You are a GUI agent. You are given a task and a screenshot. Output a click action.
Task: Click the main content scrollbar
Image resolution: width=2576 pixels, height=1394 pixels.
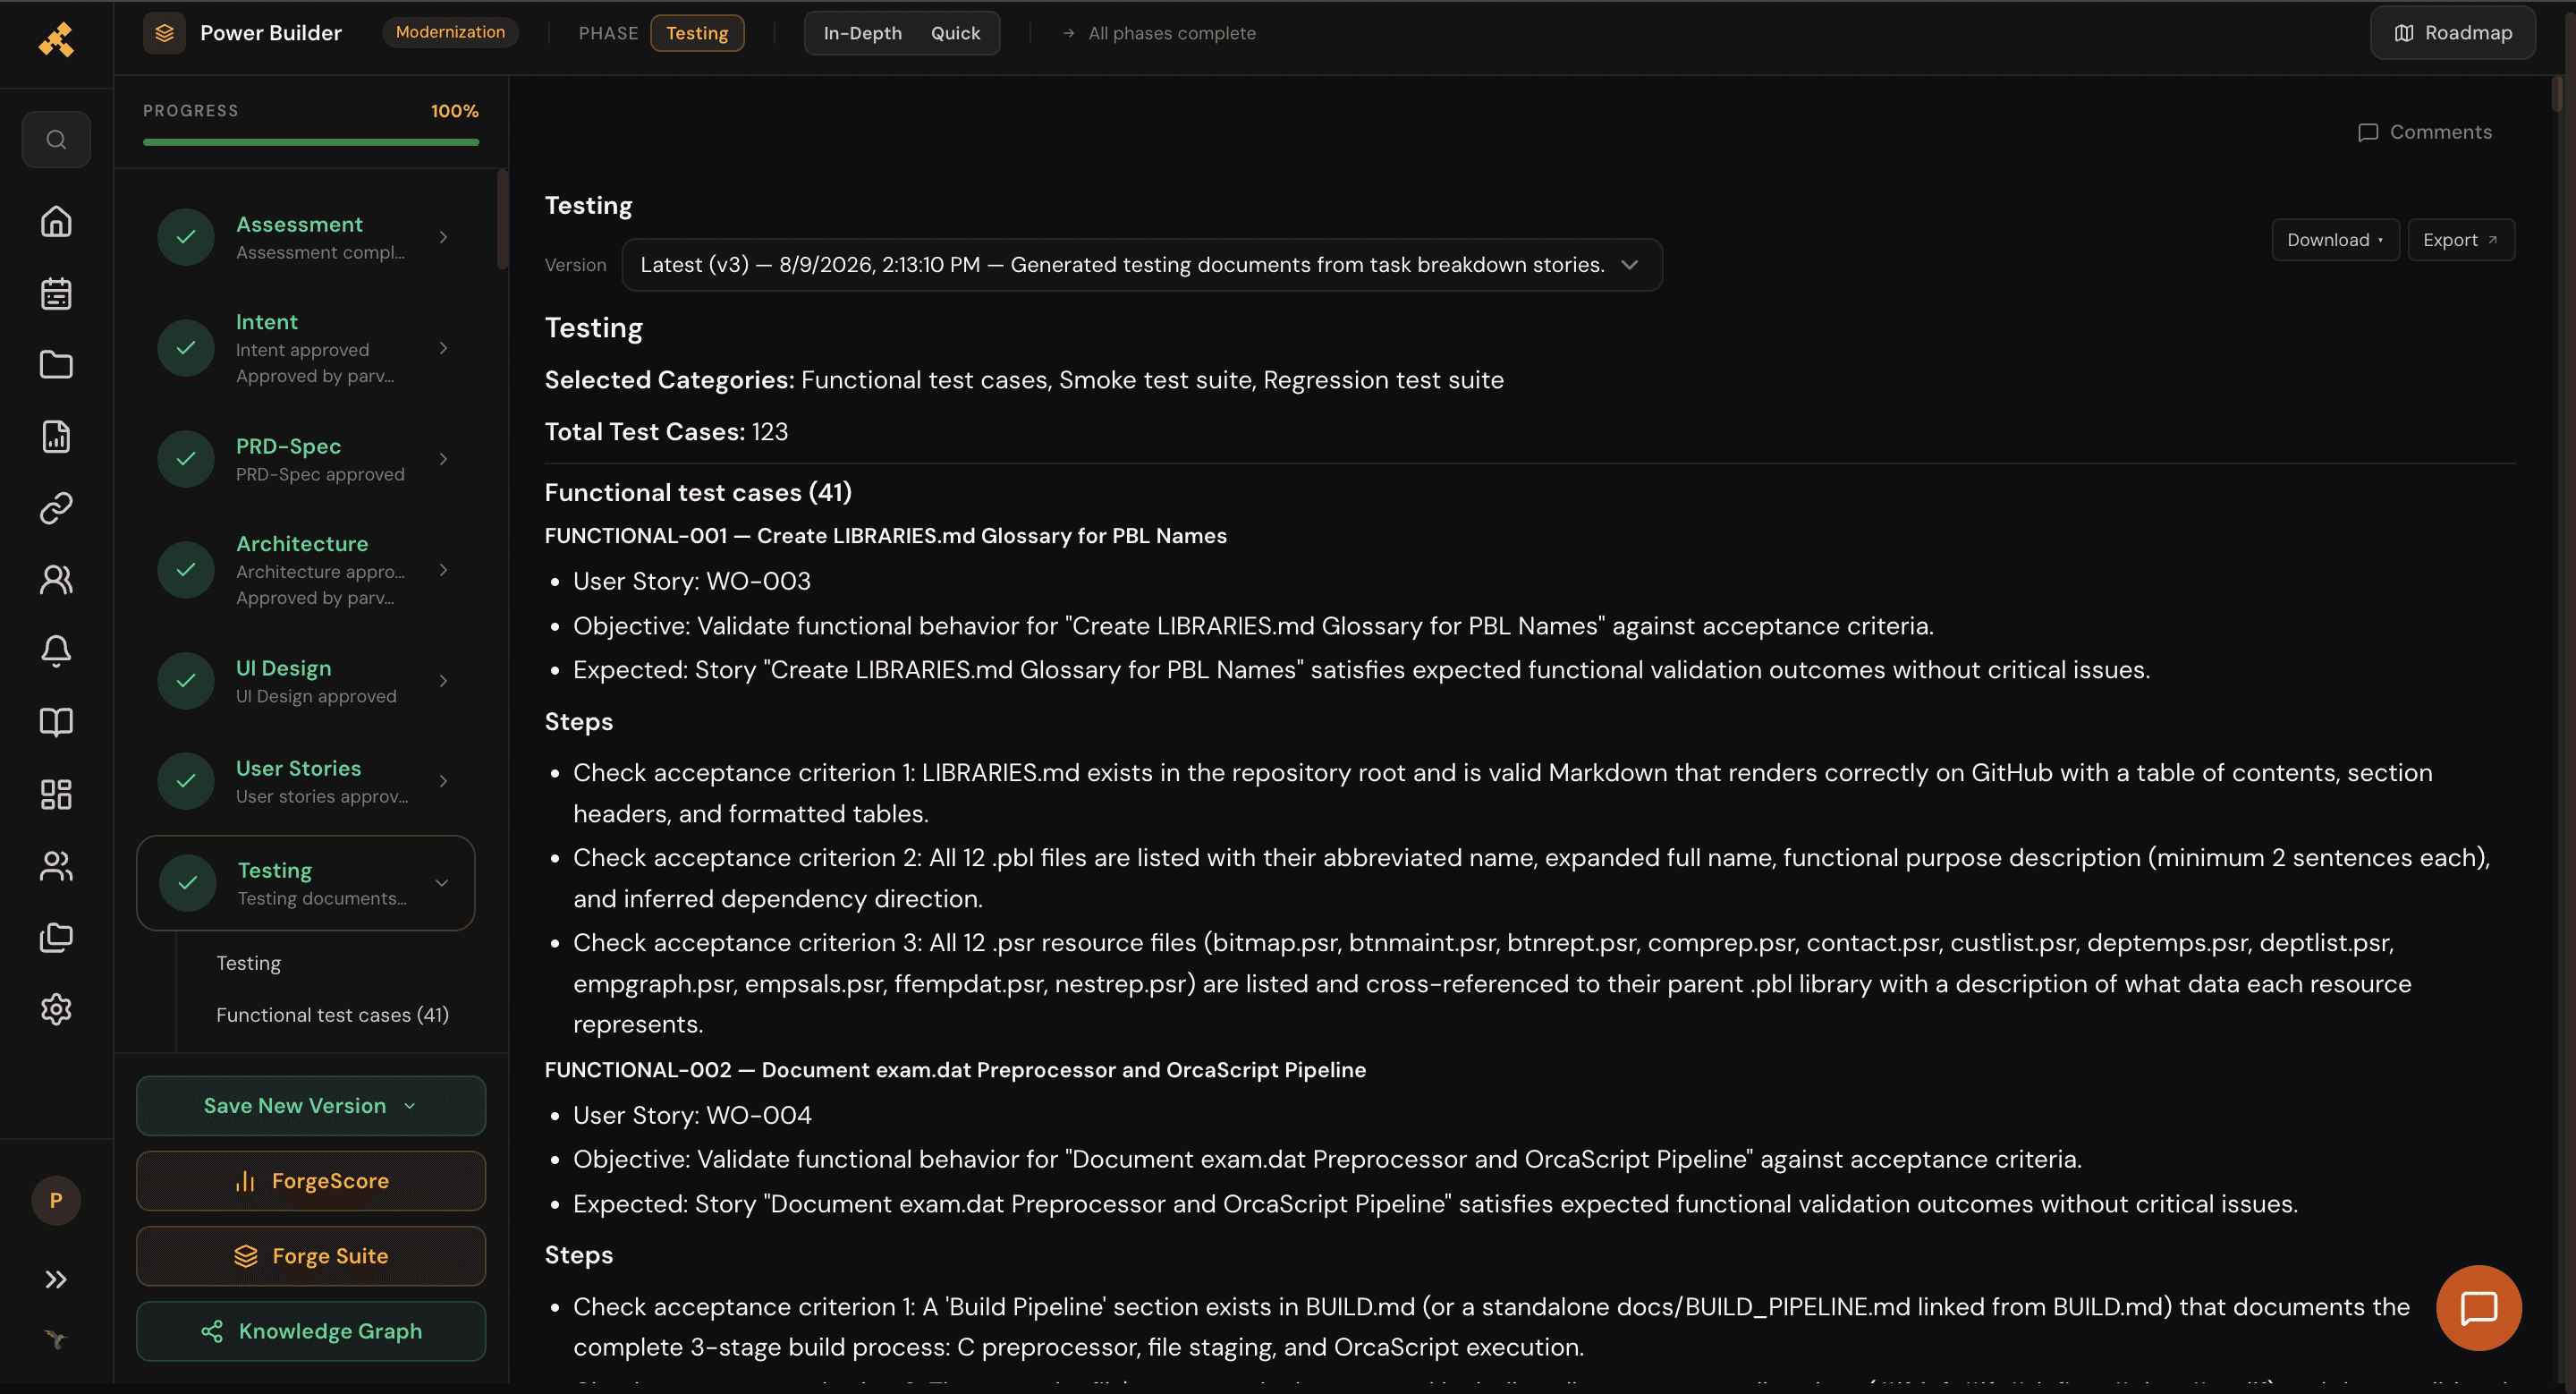click(2557, 94)
